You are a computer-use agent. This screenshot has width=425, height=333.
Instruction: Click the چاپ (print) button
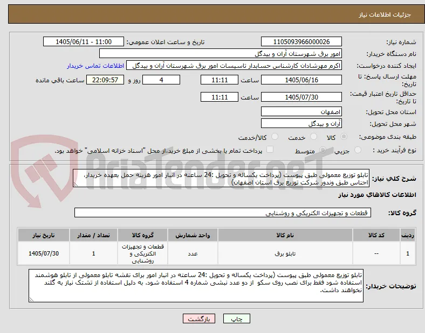[x=236, y=318]
